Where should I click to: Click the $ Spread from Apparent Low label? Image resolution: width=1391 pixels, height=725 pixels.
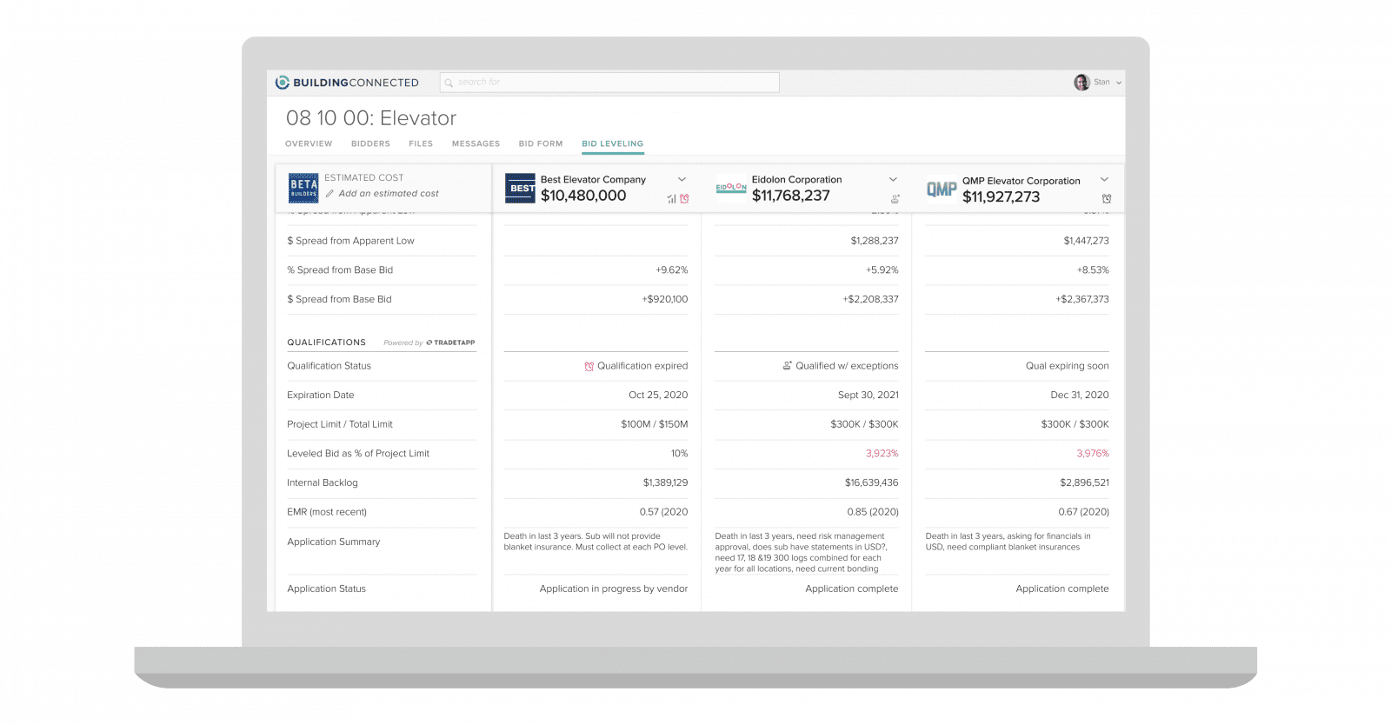[x=350, y=241]
